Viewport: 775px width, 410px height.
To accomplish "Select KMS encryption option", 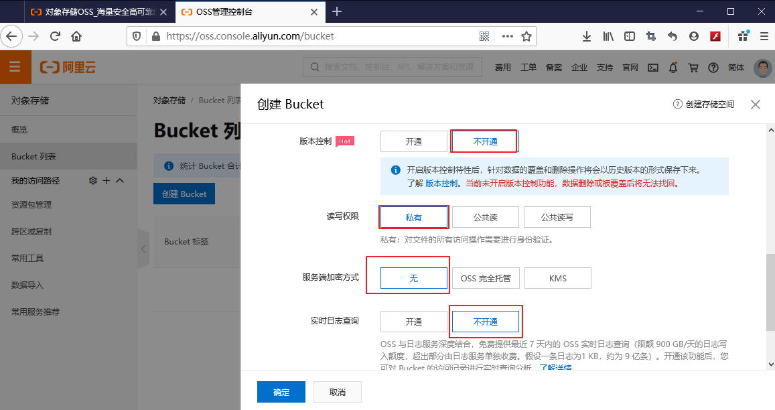I will 557,278.
